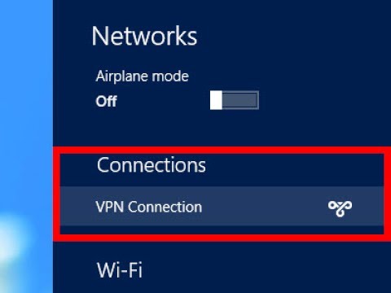Open the Wi-Fi section heading
Screen dimensions: 391x293
coord(120,270)
